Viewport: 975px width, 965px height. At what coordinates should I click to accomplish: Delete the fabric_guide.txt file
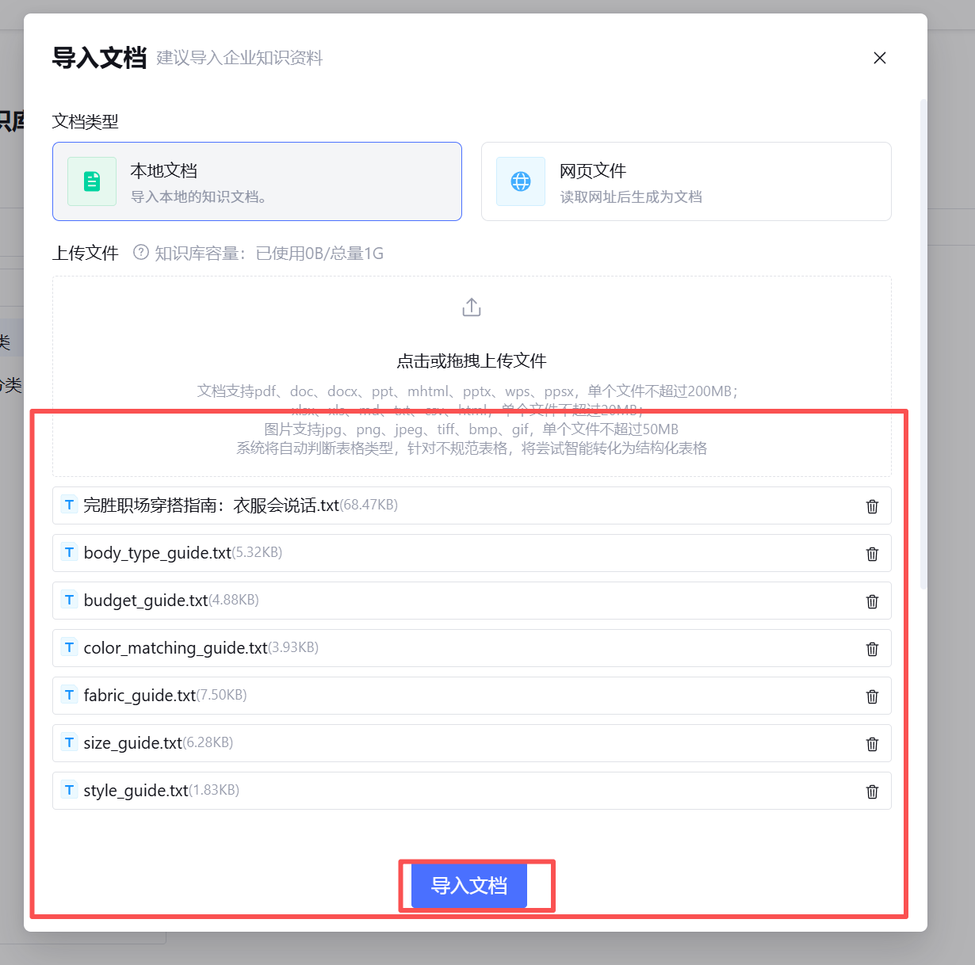pyautogui.click(x=872, y=696)
